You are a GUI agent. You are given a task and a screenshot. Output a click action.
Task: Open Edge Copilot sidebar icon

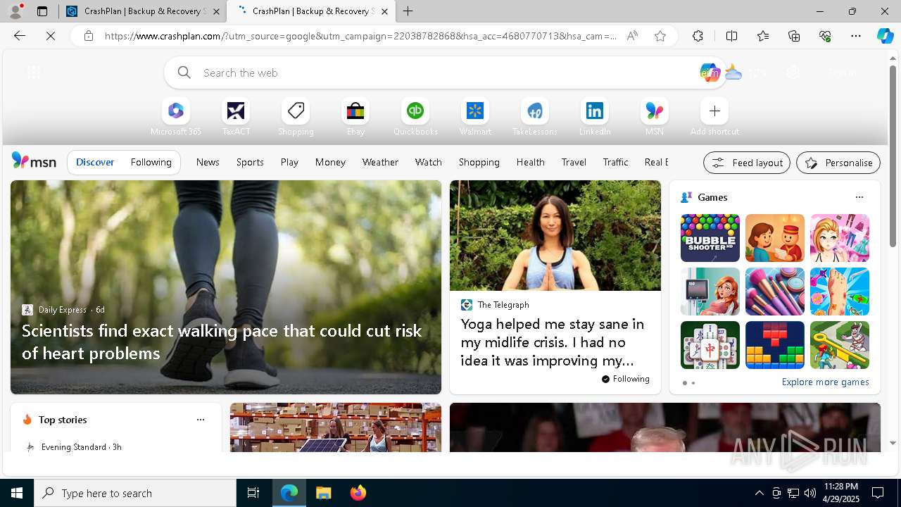pyautogui.click(x=885, y=36)
